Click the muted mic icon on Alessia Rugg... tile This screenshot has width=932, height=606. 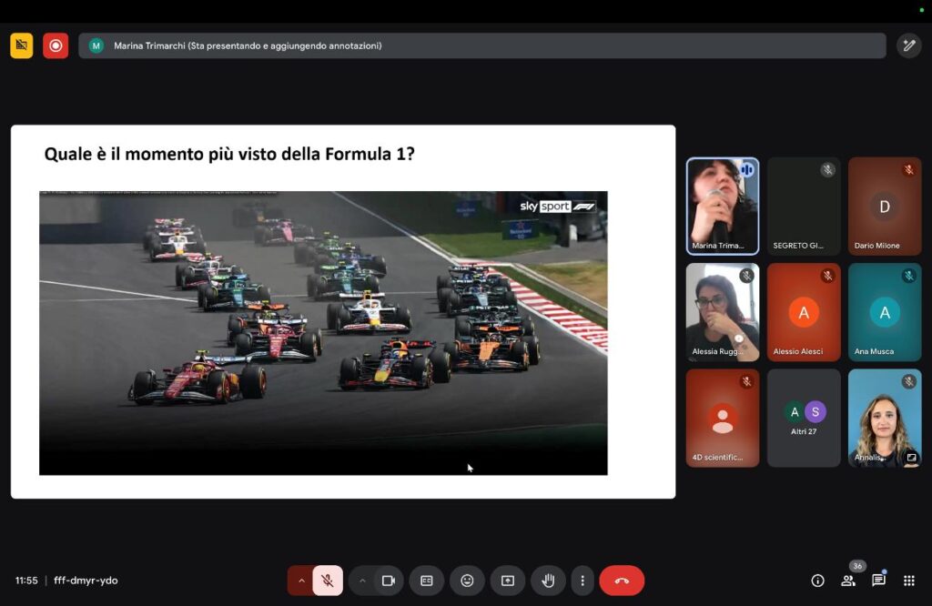pos(746,276)
